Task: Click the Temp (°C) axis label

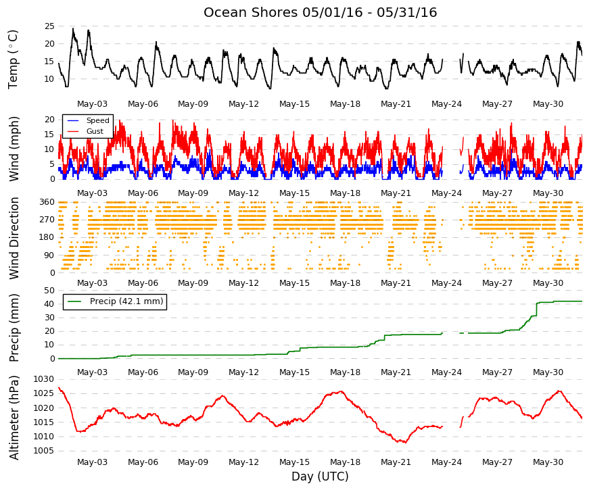Action: [13, 59]
